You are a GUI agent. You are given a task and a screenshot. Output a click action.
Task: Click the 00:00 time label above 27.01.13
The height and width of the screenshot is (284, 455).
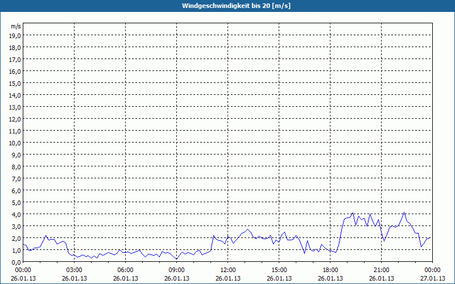coord(433,270)
